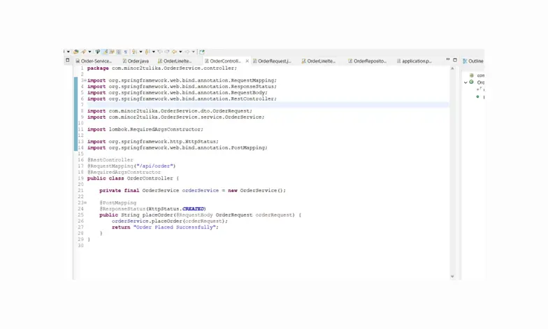Image resolution: width=548 pixels, height=329 pixels.
Task: Collapse the import block on line 3
Action: (85, 80)
